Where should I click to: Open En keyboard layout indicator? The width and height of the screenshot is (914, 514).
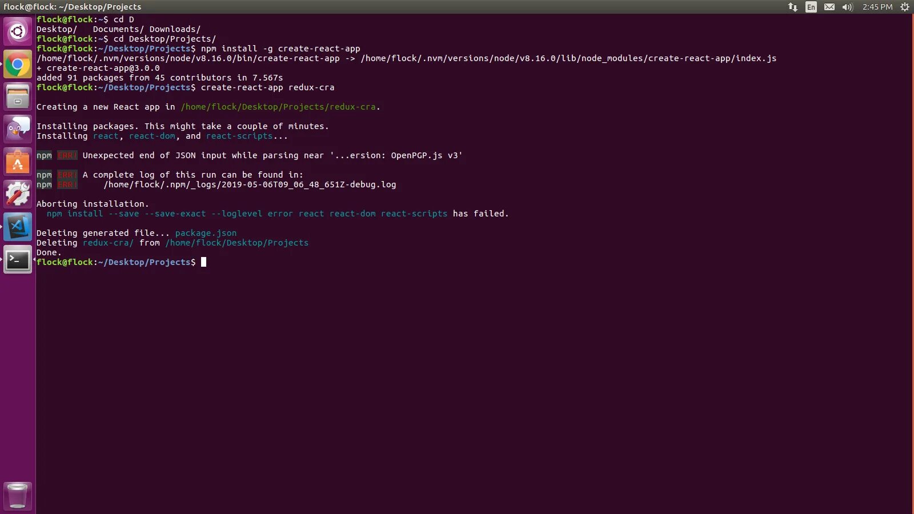coord(811,7)
